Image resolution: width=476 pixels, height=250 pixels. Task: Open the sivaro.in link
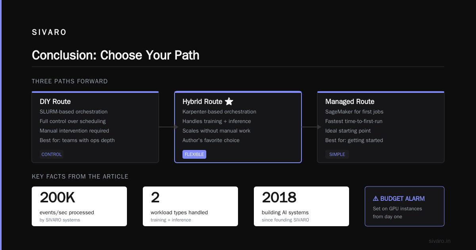pos(440,241)
